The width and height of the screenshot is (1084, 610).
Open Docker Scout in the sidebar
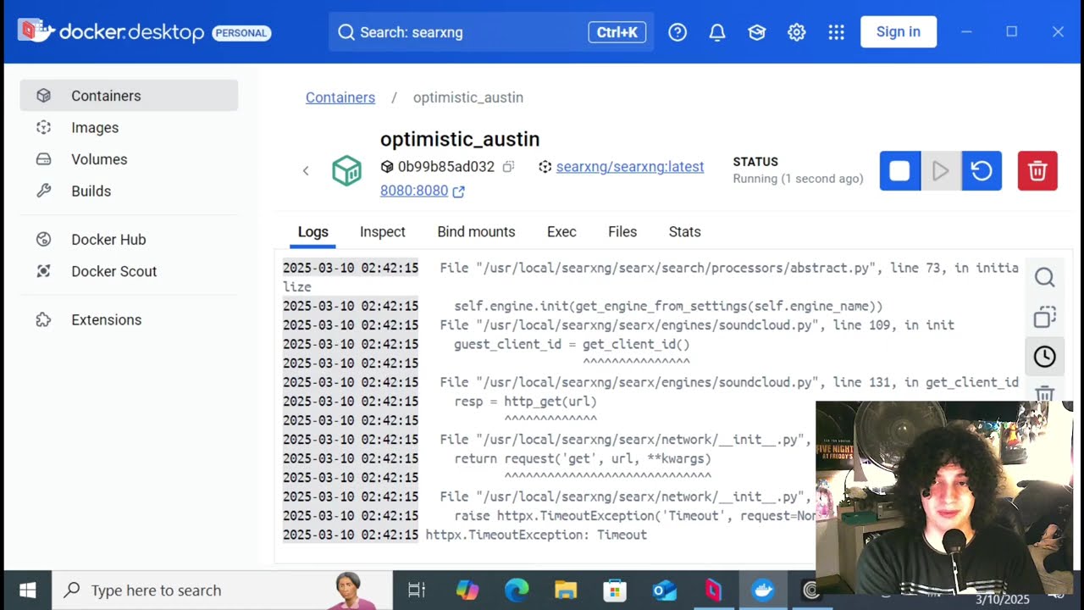click(x=129, y=271)
